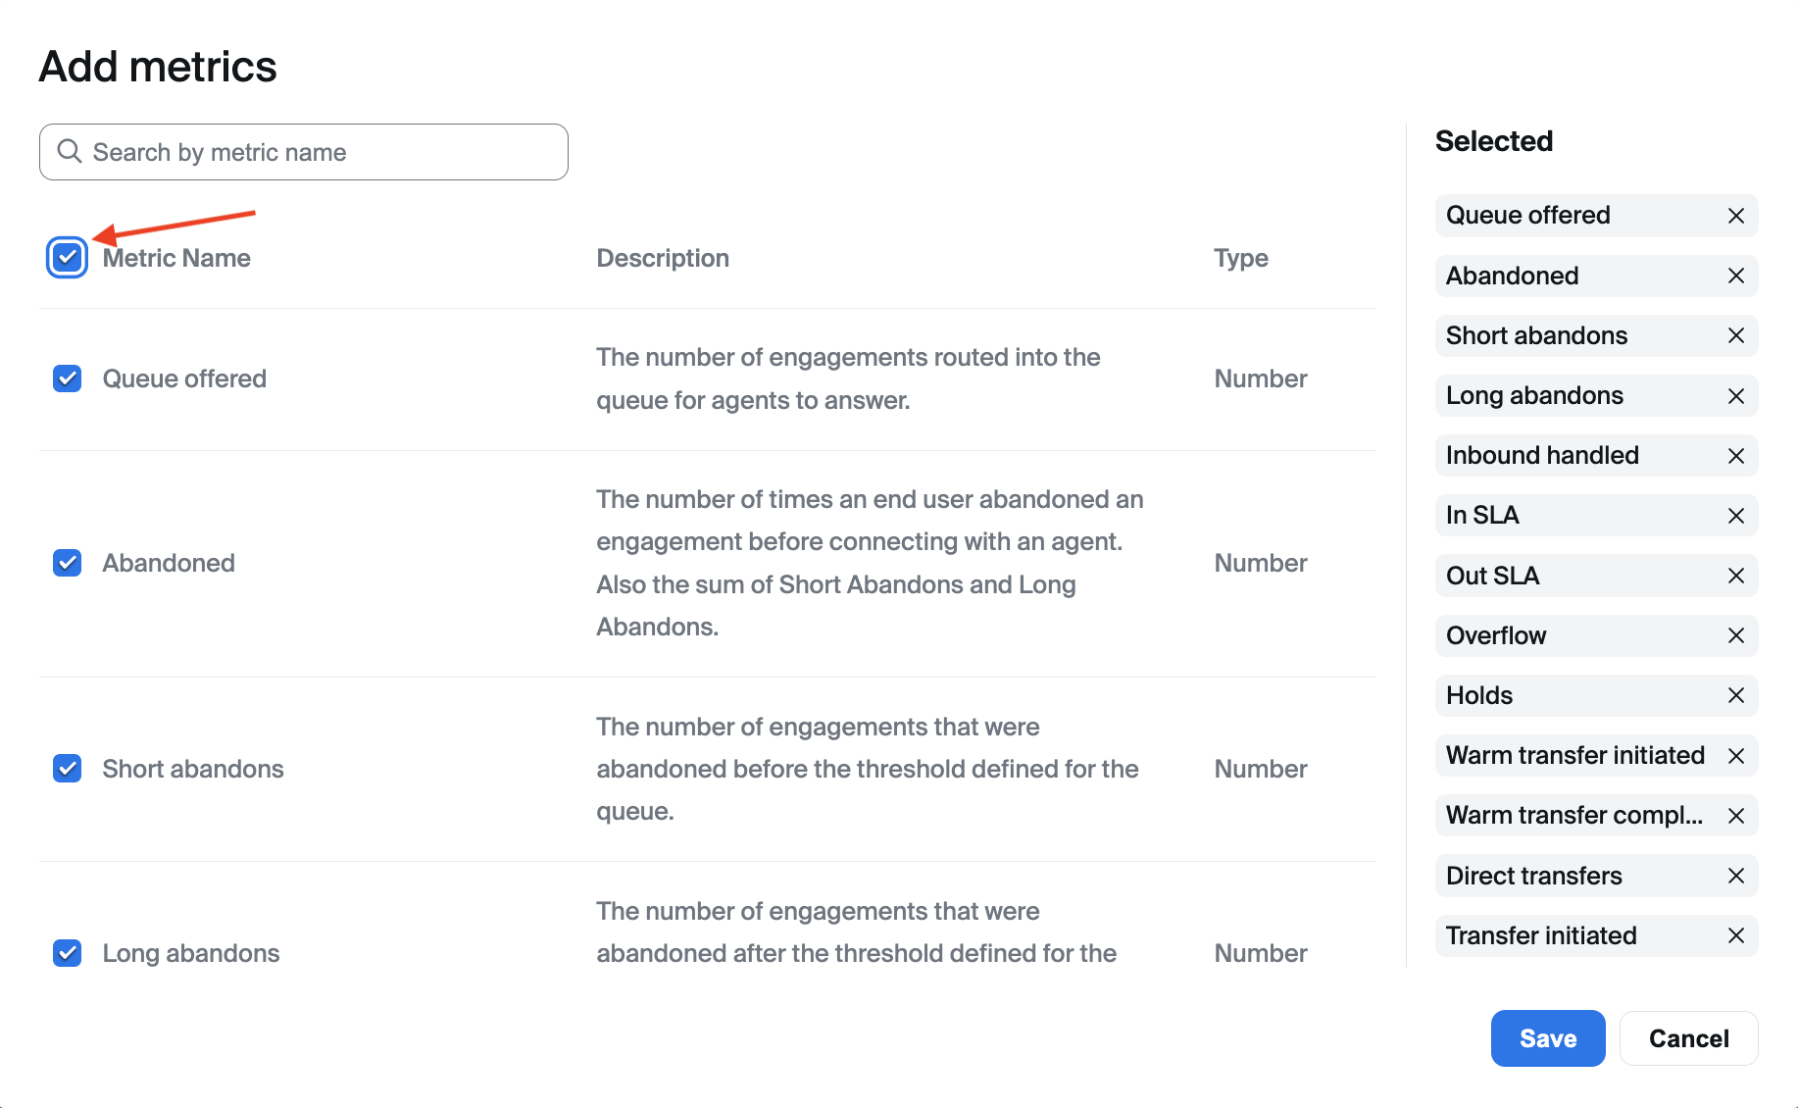This screenshot has width=1798, height=1108.
Task: Remove Inbound handled selected metric
Action: pyautogui.click(x=1735, y=456)
